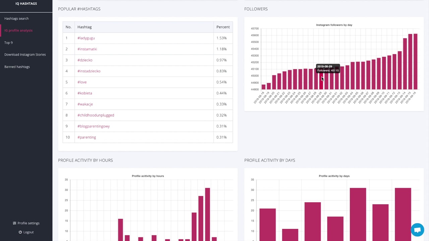Open the #love hashtag link
This screenshot has height=241, width=429.
click(82, 82)
